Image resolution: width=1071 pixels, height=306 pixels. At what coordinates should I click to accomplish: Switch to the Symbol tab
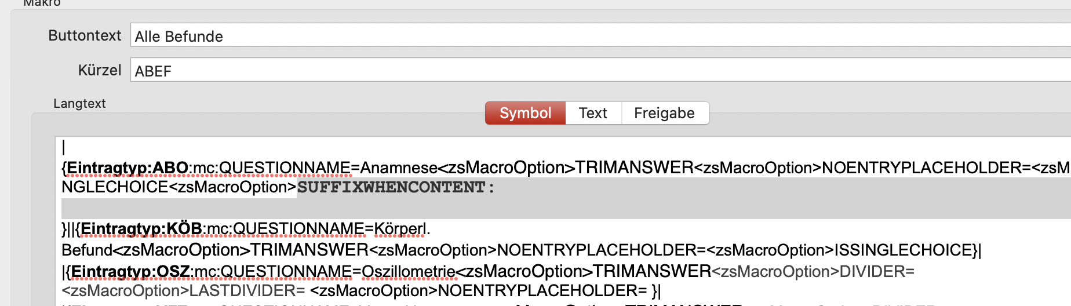525,113
